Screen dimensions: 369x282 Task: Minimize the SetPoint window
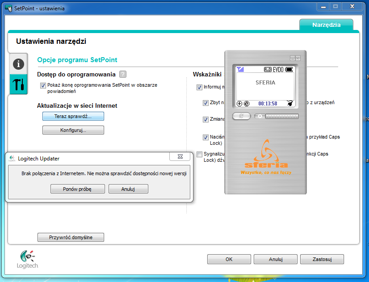click(x=323, y=7)
